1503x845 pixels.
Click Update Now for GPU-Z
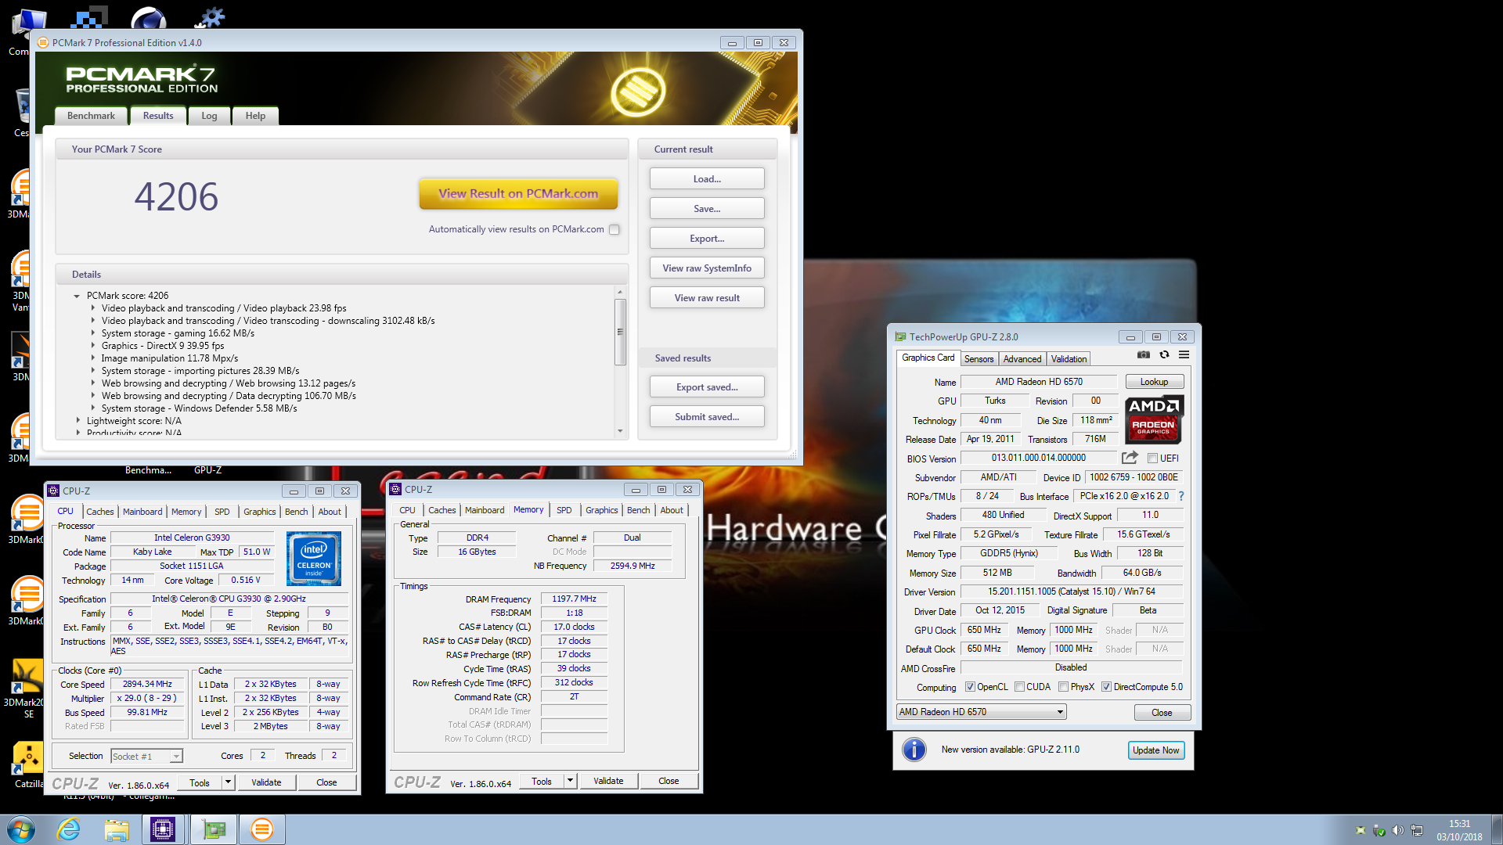[x=1156, y=750]
